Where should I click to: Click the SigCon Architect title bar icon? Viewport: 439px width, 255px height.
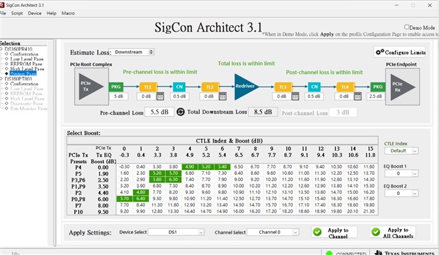point(2,5)
